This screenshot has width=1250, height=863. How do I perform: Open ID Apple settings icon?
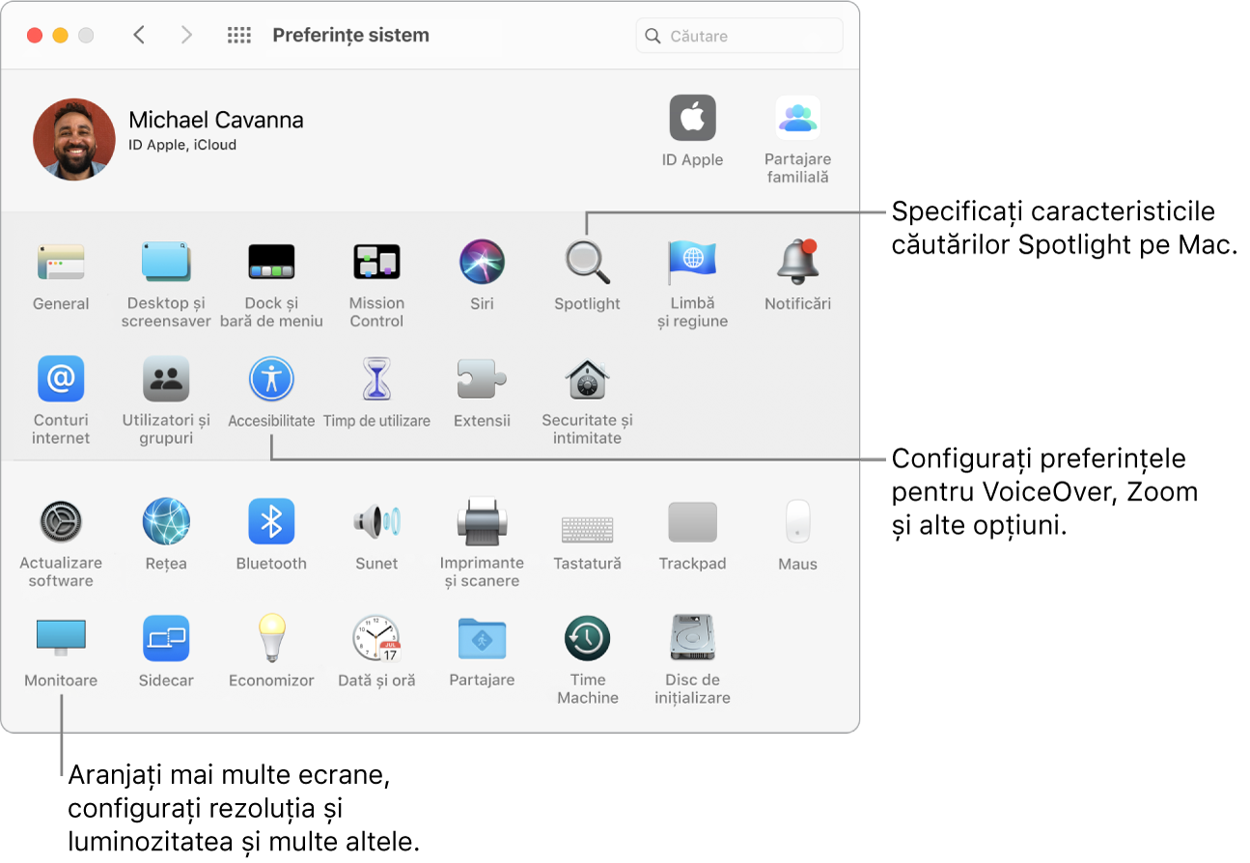pyautogui.click(x=692, y=119)
